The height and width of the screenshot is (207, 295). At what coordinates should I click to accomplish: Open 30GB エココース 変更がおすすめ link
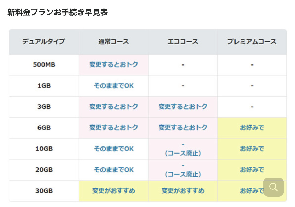pyautogui.click(x=183, y=191)
